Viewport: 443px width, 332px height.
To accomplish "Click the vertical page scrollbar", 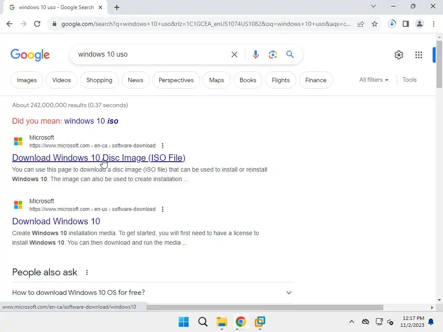I will pos(439,64).
